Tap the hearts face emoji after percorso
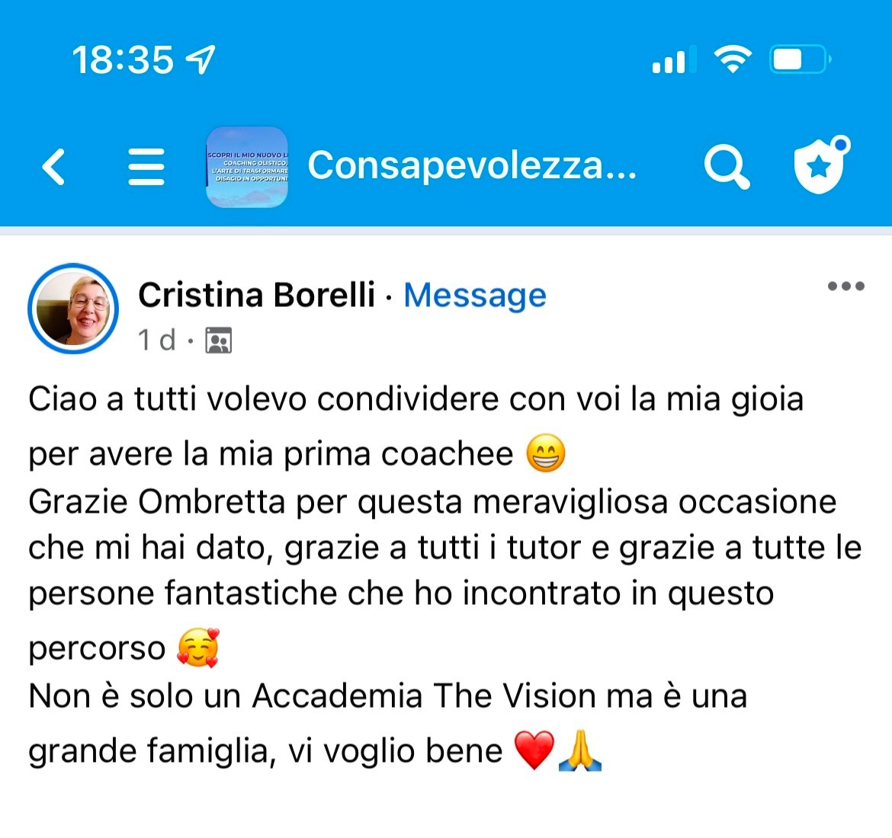The width and height of the screenshot is (892, 838). [198, 648]
